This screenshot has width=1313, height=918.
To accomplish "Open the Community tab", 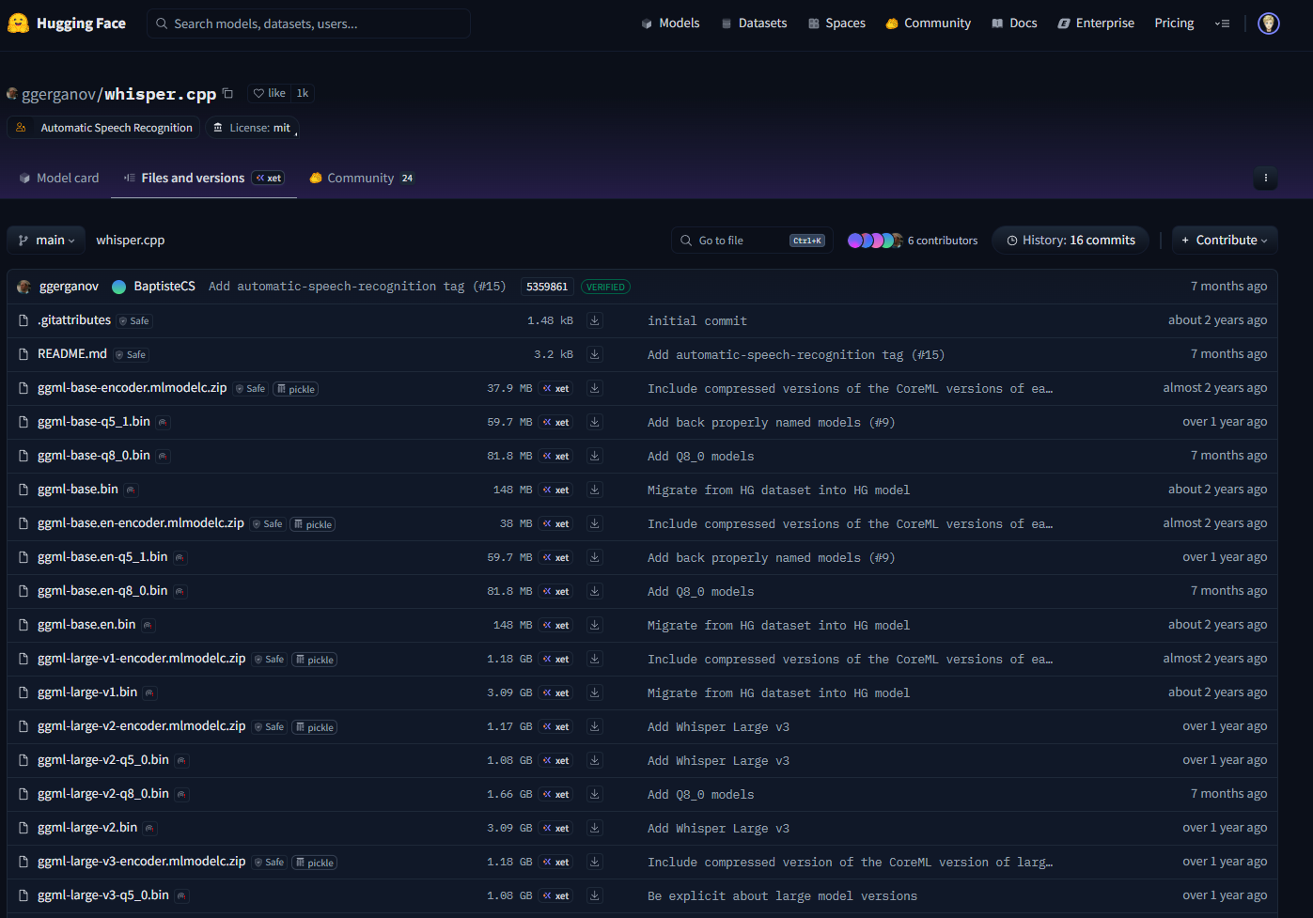I will click(x=362, y=178).
